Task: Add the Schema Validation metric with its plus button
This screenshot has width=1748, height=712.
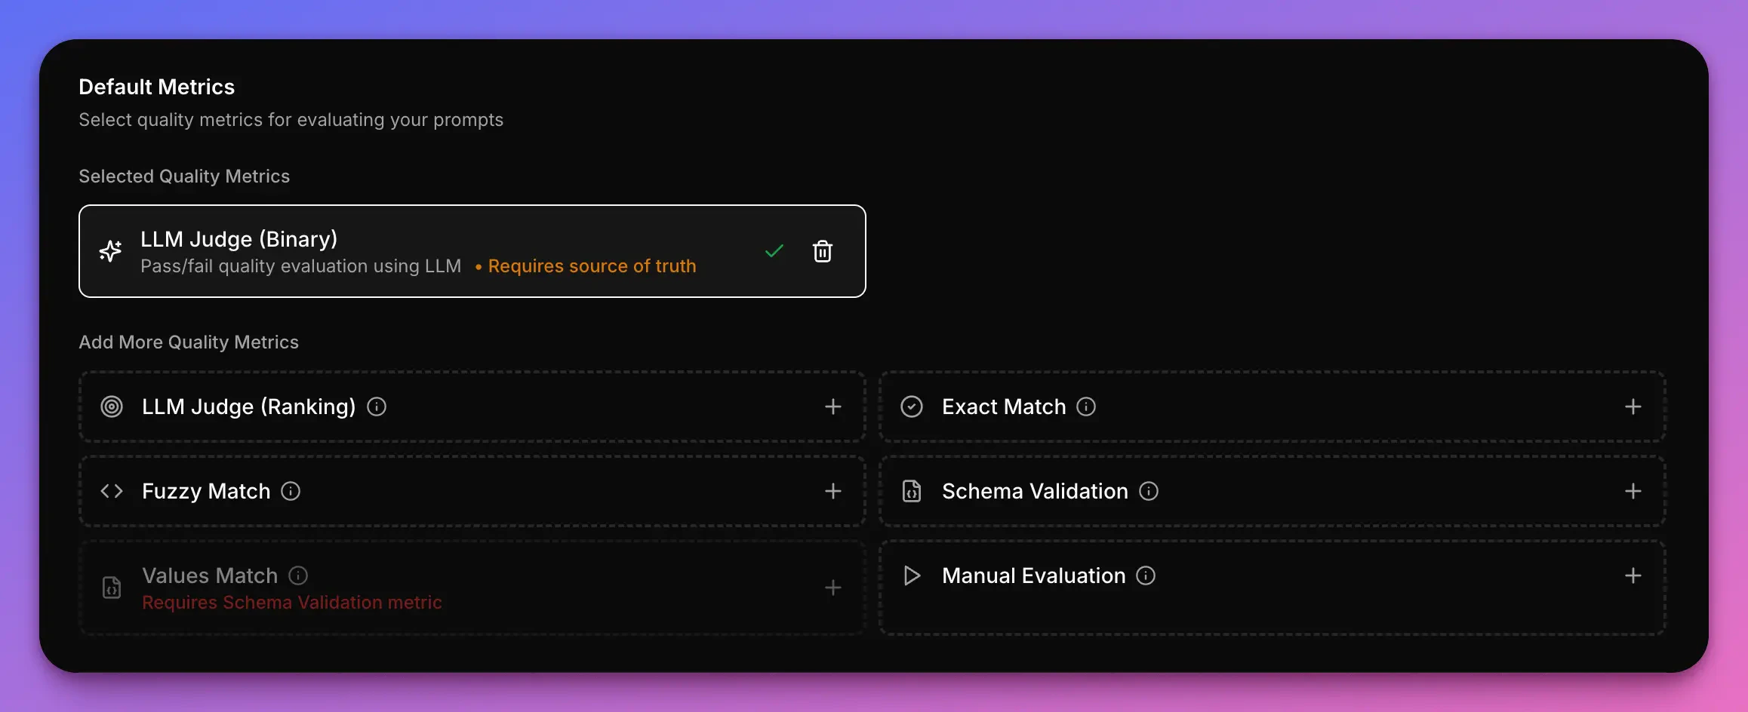Action: pos(1633,491)
